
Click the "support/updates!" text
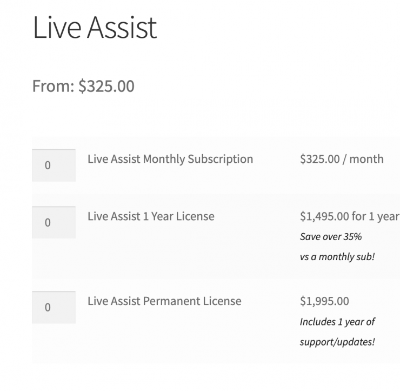(337, 342)
